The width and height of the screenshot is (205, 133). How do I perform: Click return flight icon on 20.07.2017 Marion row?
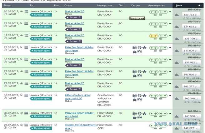[x=163, y=12]
